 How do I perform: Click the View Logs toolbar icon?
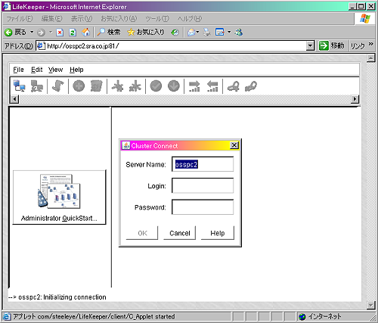[57, 86]
